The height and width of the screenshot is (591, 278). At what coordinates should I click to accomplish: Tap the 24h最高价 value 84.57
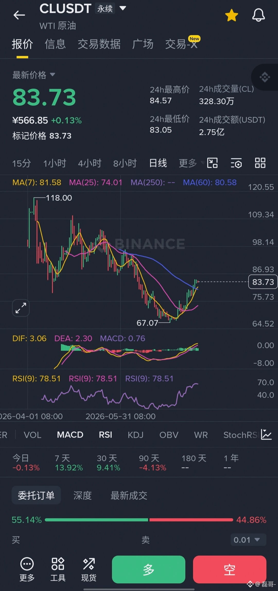[161, 101]
